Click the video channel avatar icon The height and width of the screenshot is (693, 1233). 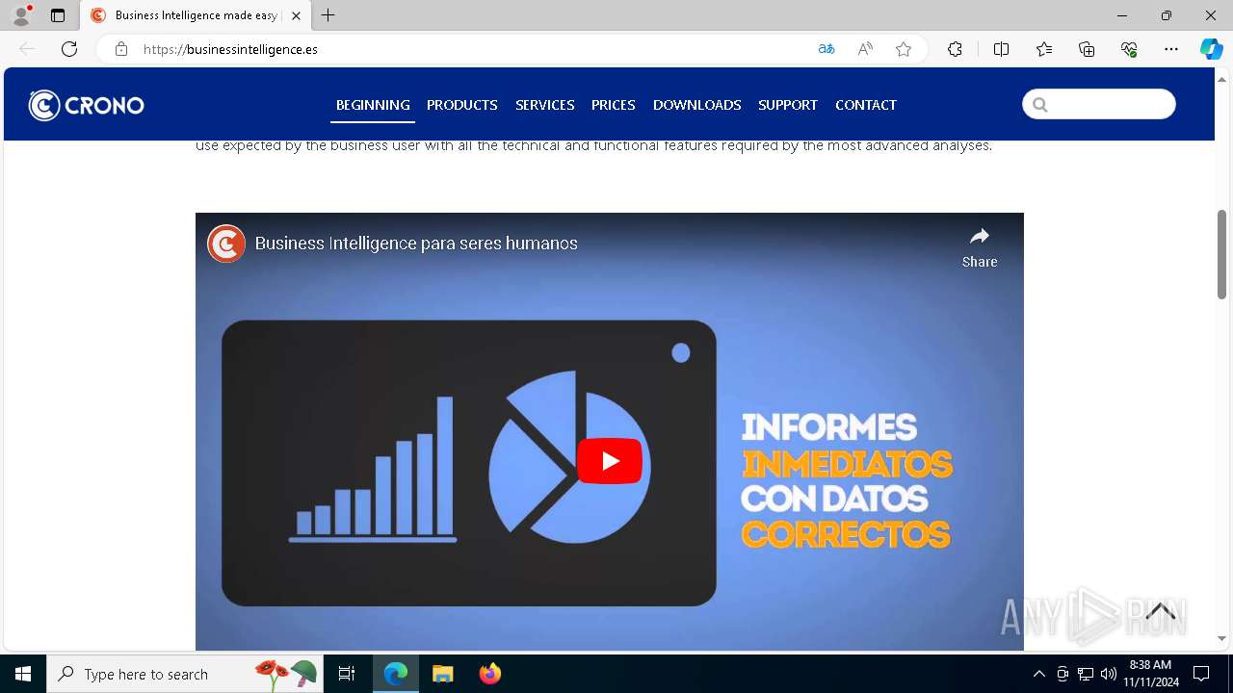[x=226, y=244]
